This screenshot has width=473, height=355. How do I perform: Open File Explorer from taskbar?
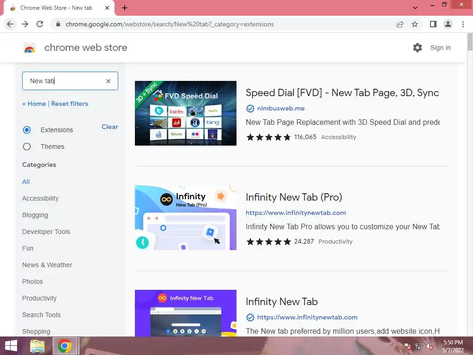tap(37, 346)
